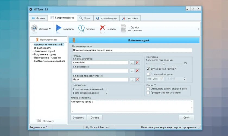Viewport: 228px width, 136px height.
Task: Enable Отложеный запуск checkbox
Action: 148,74
